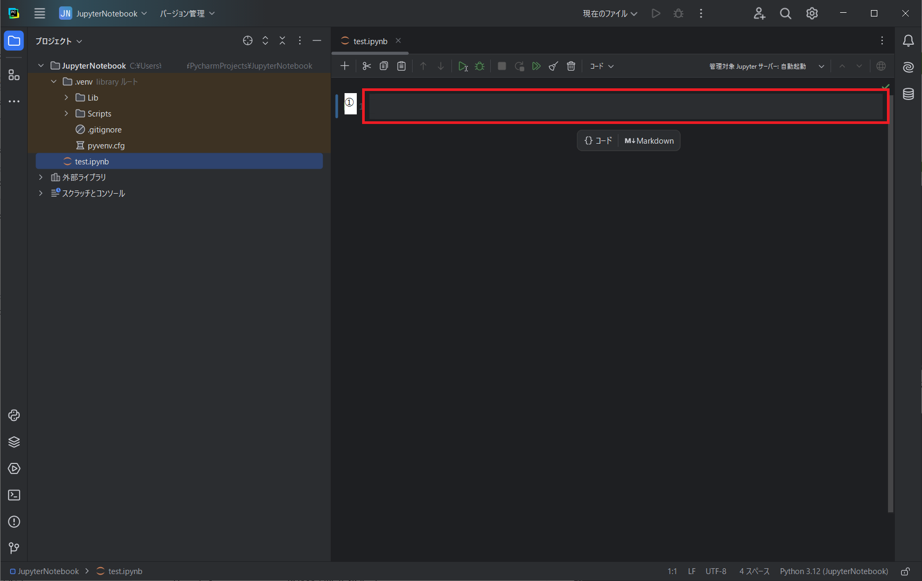Open the Database tool window
Screen dimensions: 922x581
coord(908,94)
